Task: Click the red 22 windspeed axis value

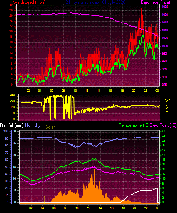Action: [11, 26]
